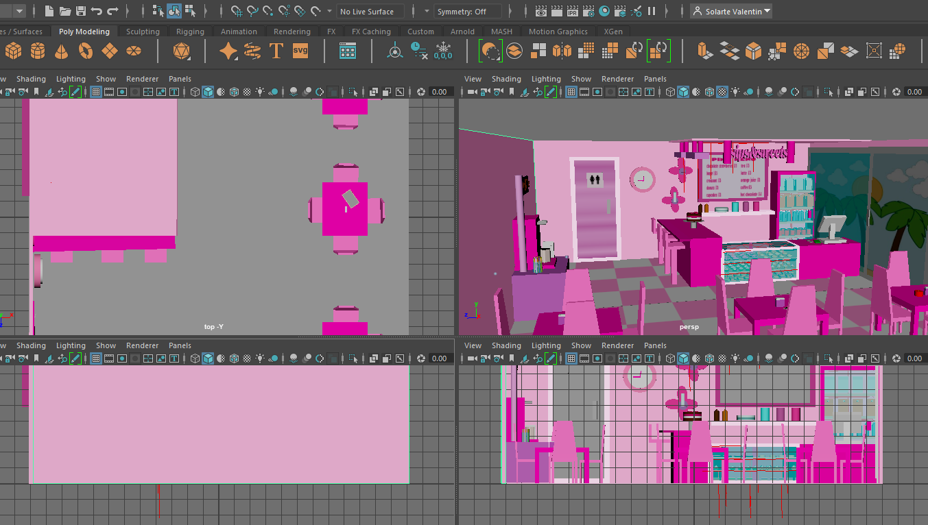Switch to the Sculpting shelf tab
The image size is (928, 525).
coord(143,32)
